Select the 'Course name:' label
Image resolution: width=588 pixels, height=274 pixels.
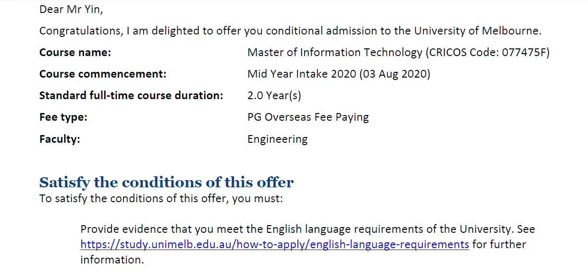click(x=75, y=53)
